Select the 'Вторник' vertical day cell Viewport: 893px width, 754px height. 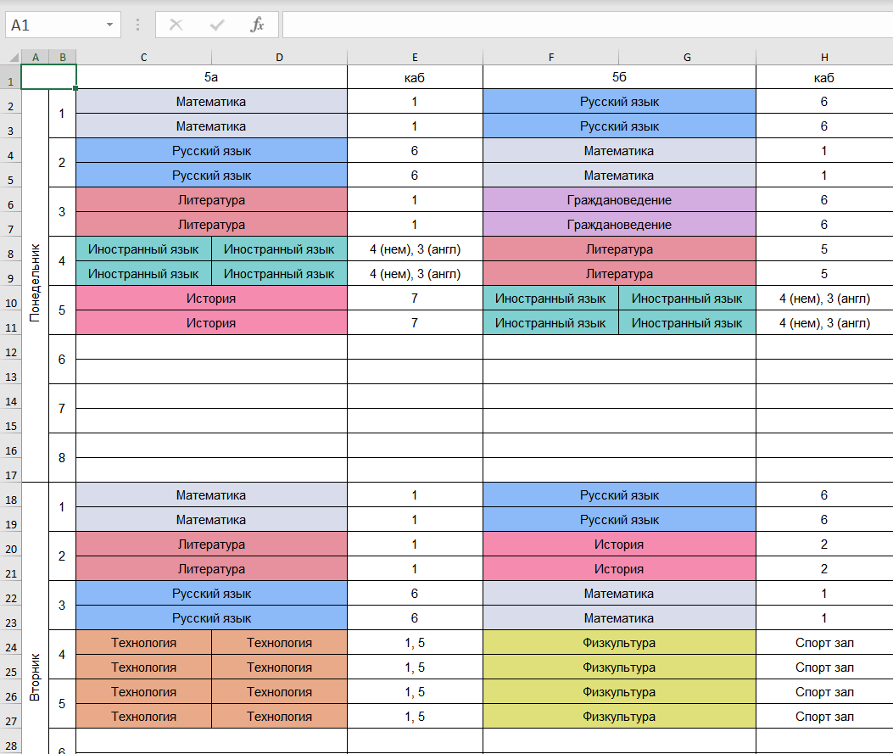click(x=36, y=618)
